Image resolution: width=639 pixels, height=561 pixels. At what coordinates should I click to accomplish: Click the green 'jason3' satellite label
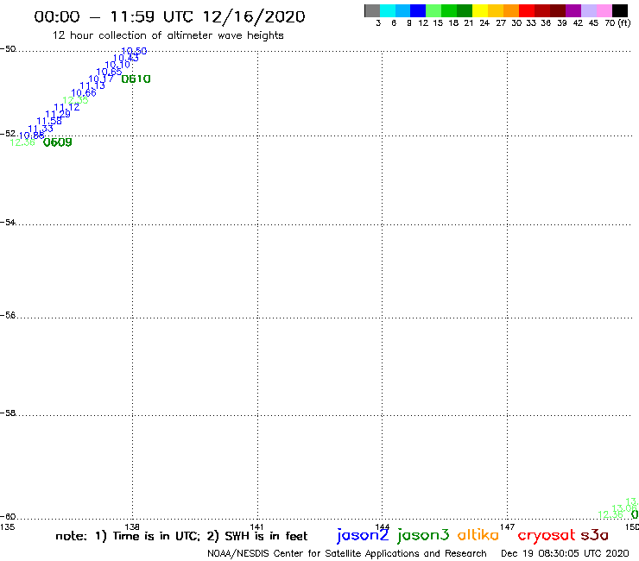pos(423,535)
